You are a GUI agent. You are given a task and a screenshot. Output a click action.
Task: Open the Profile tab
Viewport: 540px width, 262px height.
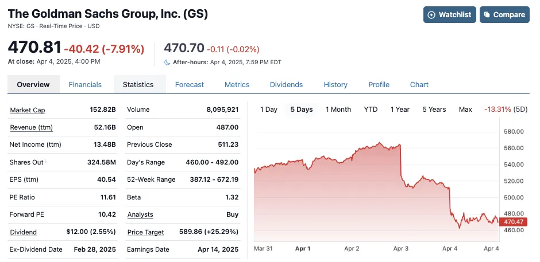point(379,84)
